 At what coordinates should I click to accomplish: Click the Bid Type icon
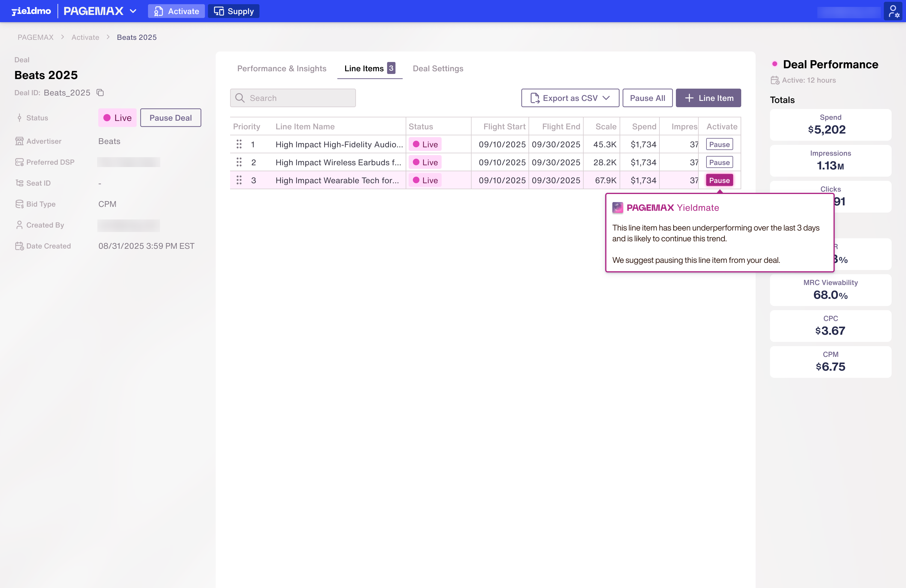coord(19,204)
